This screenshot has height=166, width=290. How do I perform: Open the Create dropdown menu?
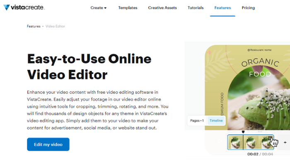pos(99,8)
